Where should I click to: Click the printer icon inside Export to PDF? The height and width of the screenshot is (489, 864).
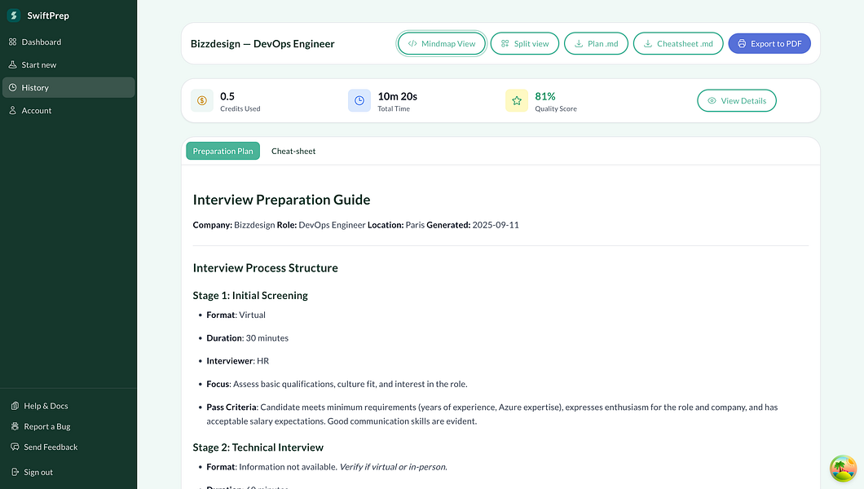click(743, 43)
